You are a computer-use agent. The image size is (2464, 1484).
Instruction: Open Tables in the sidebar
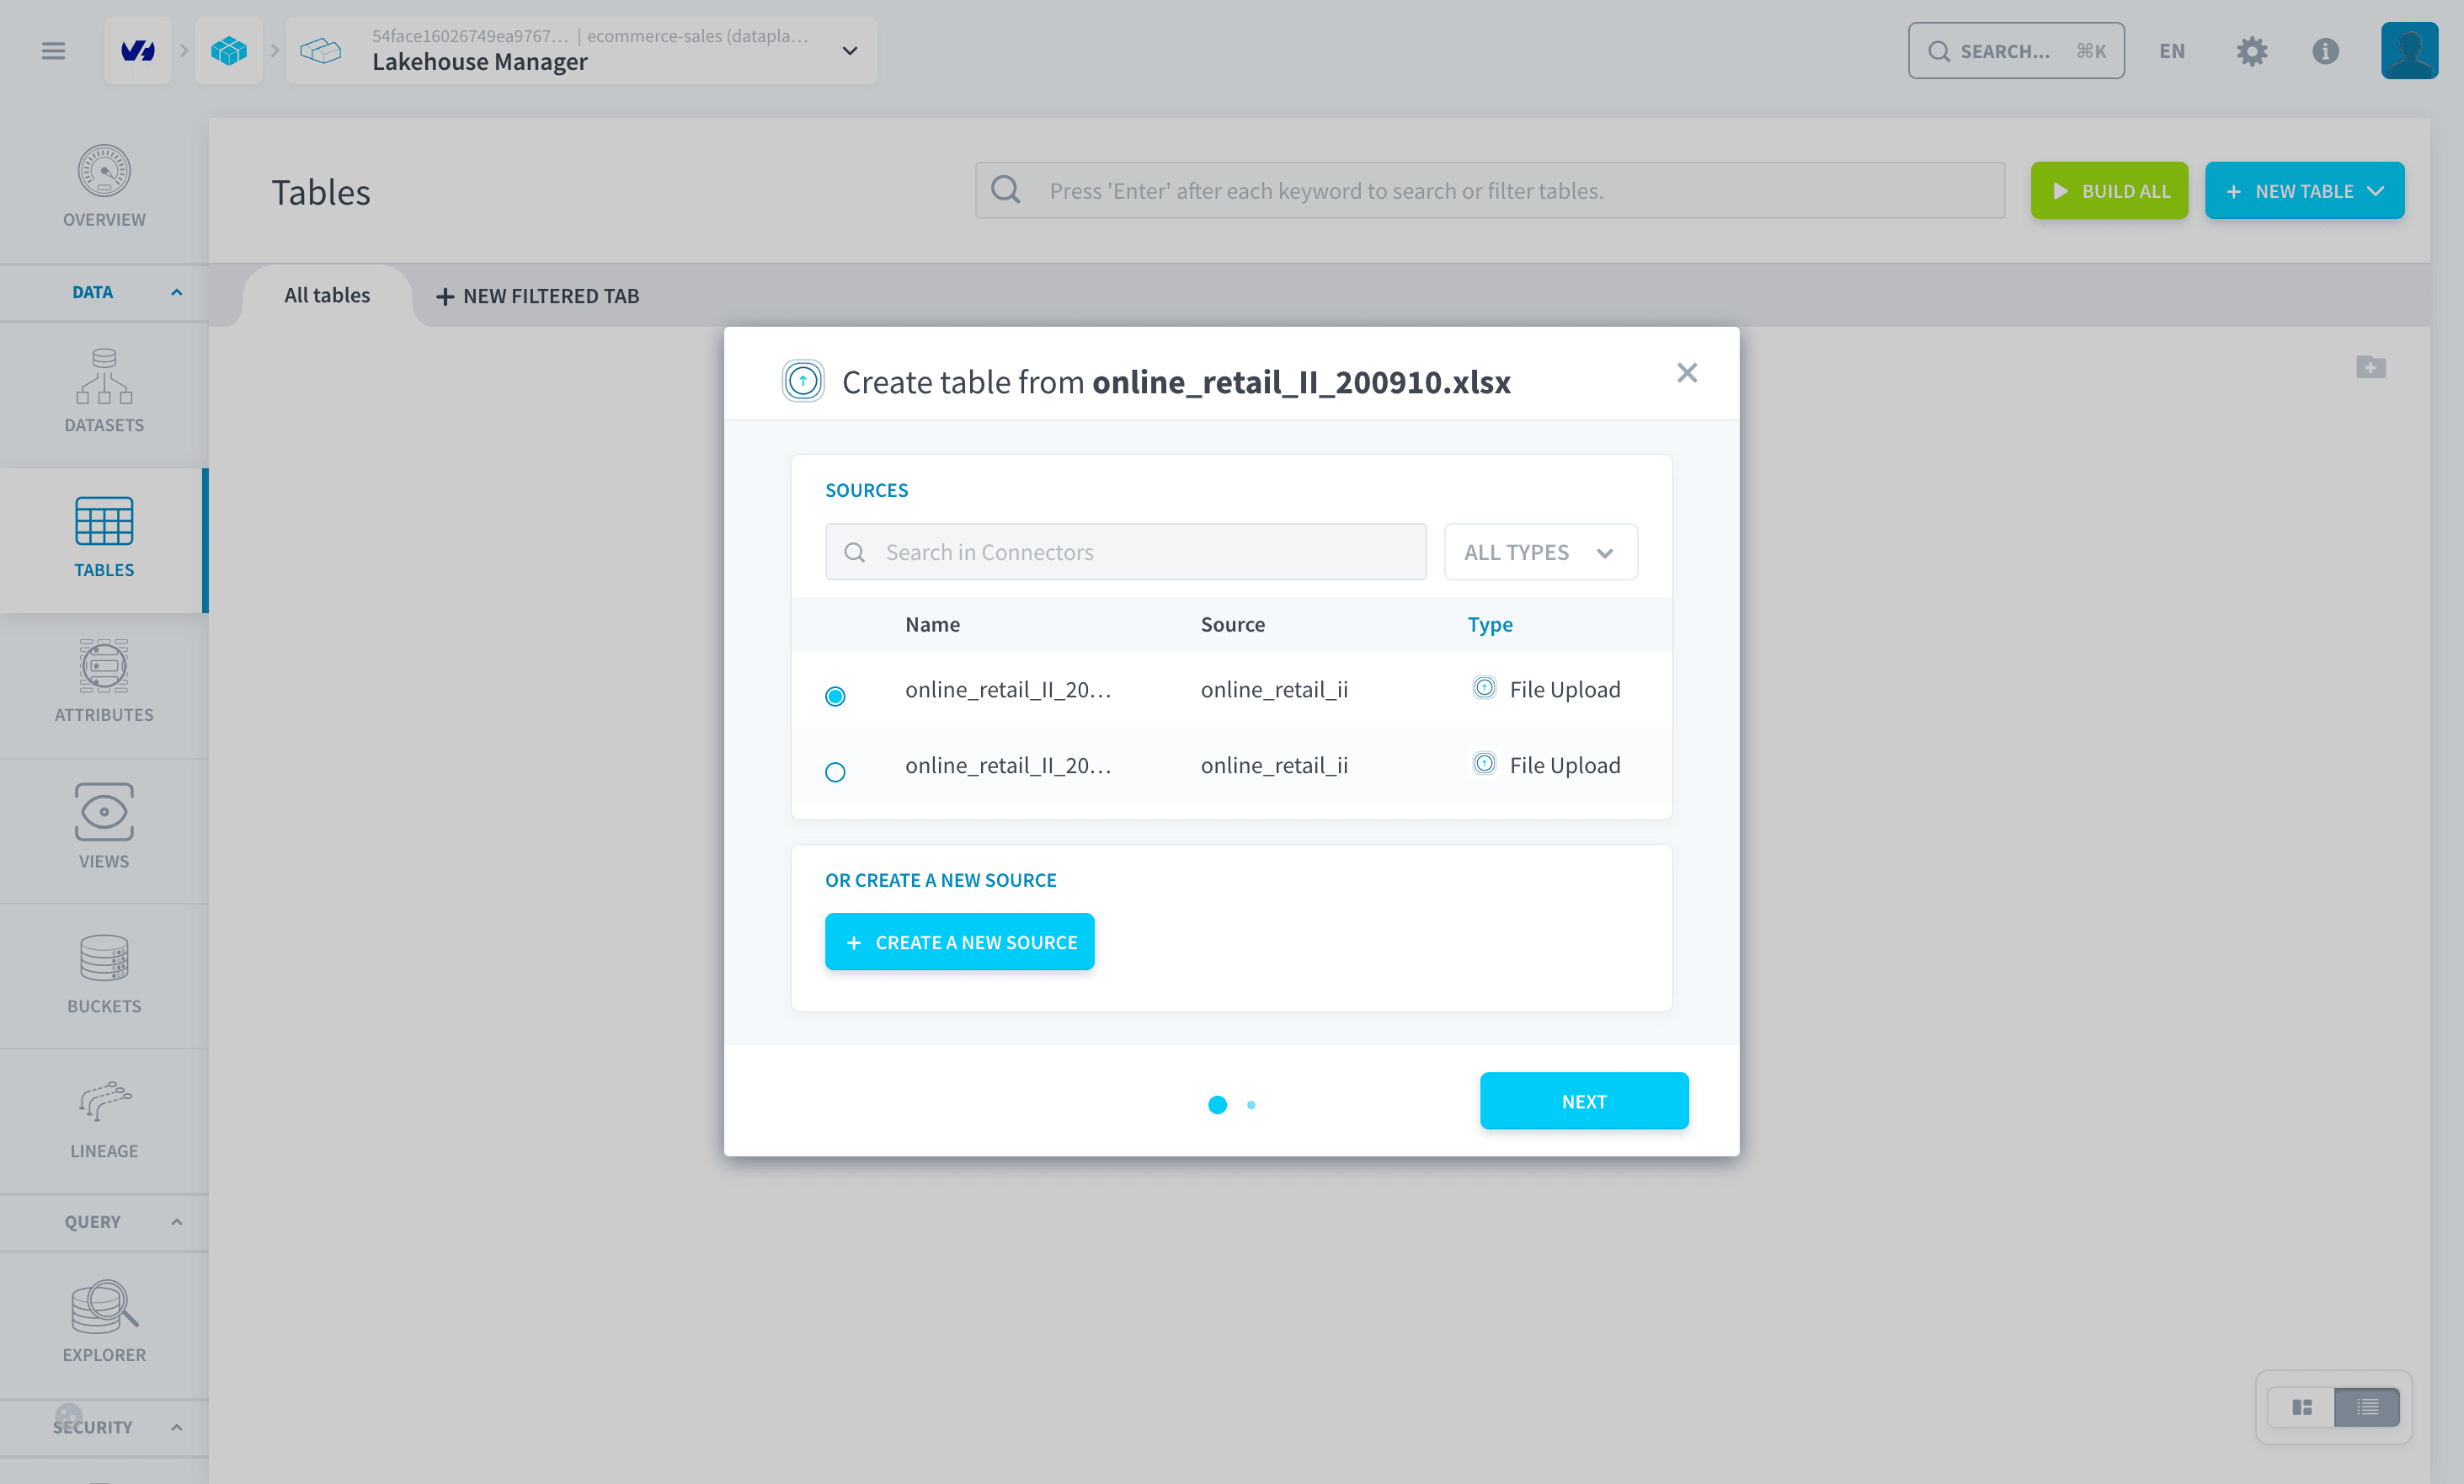click(104, 540)
